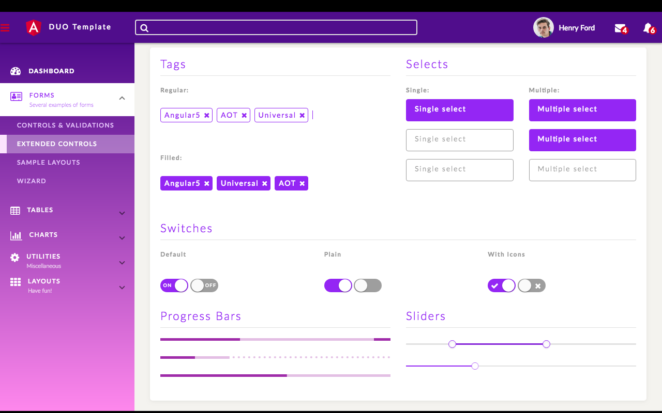Turn off the ON/OFF default switch

click(x=174, y=285)
